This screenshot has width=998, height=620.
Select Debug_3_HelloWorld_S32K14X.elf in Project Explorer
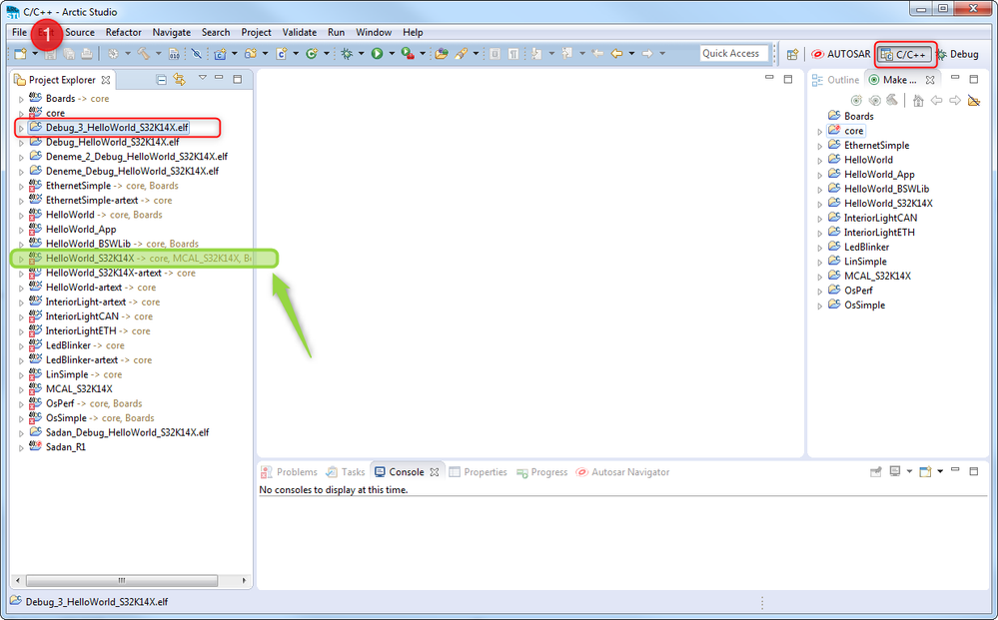[117, 128]
